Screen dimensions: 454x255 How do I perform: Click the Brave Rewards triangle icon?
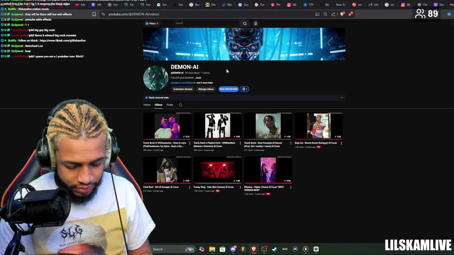[x=350, y=14]
